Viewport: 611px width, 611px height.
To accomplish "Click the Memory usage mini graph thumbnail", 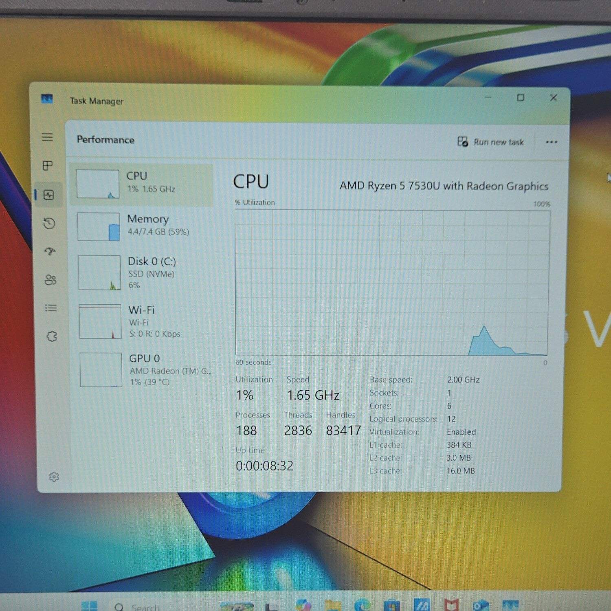I will pos(99,226).
